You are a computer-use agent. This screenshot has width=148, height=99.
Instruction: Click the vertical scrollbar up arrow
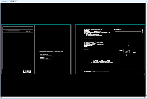coord(147,4)
